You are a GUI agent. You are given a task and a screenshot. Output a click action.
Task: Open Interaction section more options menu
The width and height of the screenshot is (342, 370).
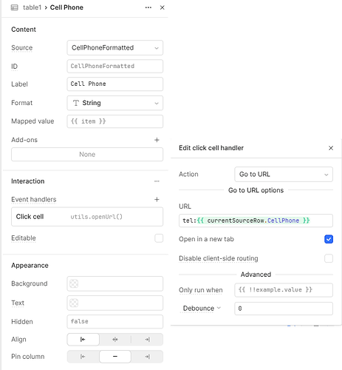tap(157, 181)
